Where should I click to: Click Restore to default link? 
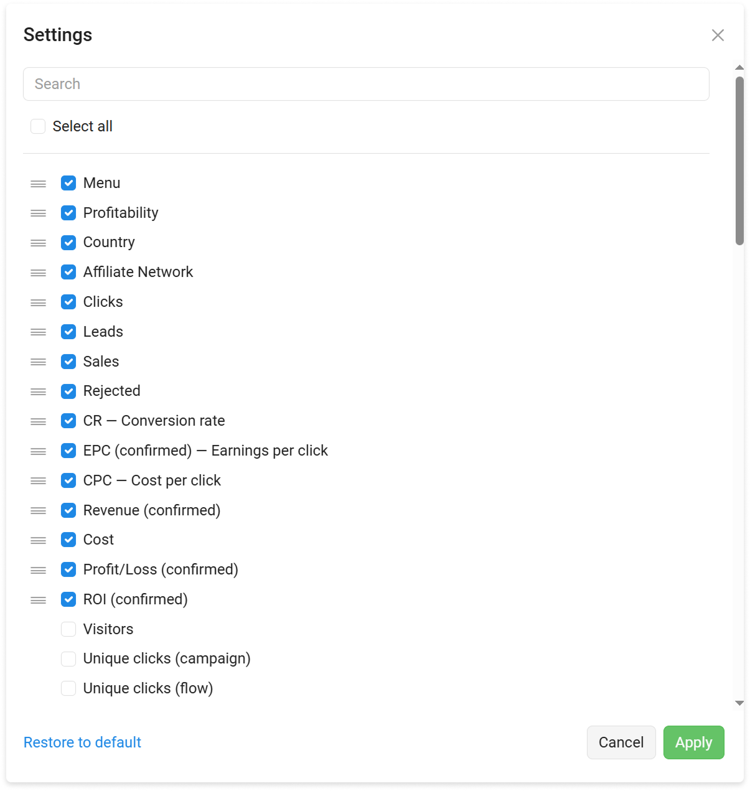tap(82, 742)
